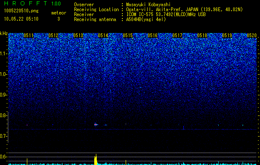The image size is (260, 165).
Task: Click the meteor count value 3
Action: pyautogui.click(x=59, y=19)
